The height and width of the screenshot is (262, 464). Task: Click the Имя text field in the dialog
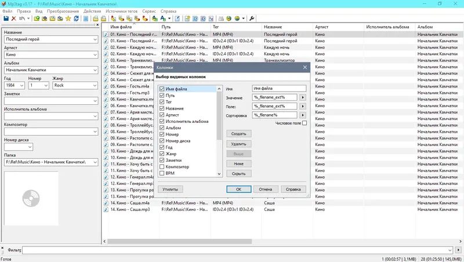pos(279,89)
